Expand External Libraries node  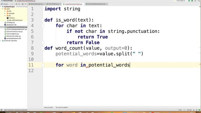1,40
